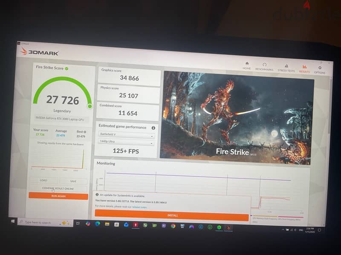Screen dimensions: 341x255
Task: Click the orange RUN AGAIN button
Action: tap(58, 196)
